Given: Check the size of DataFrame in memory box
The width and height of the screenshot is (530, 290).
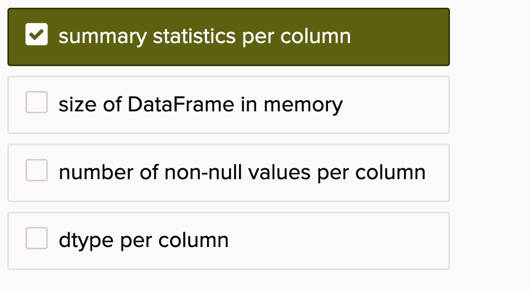Looking at the screenshot, I should [x=36, y=102].
